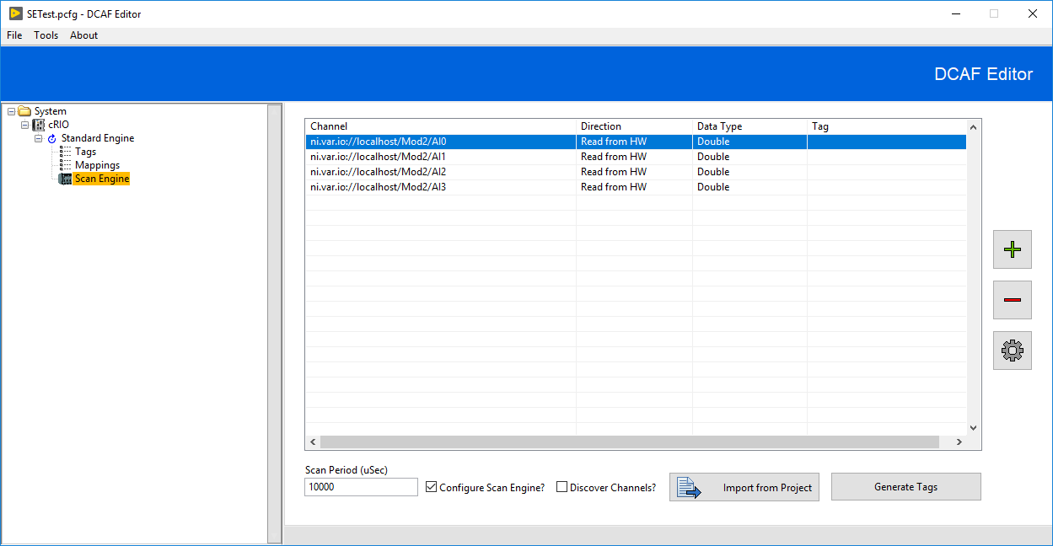Click the table scroll up arrow

(974, 127)
